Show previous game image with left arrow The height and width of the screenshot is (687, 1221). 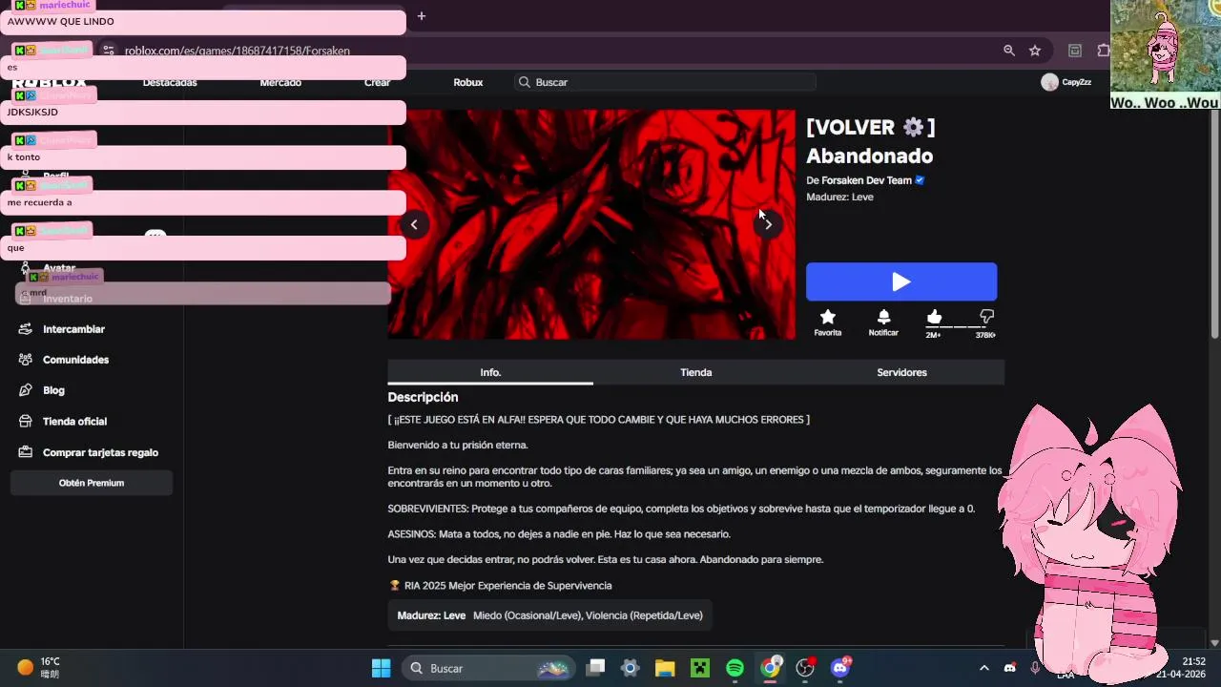tap(414, 224)
